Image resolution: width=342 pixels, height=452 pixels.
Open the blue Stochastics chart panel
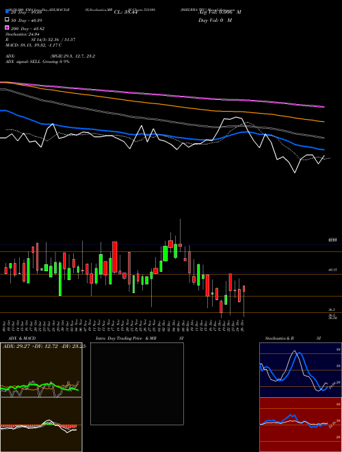click(300, 370)
